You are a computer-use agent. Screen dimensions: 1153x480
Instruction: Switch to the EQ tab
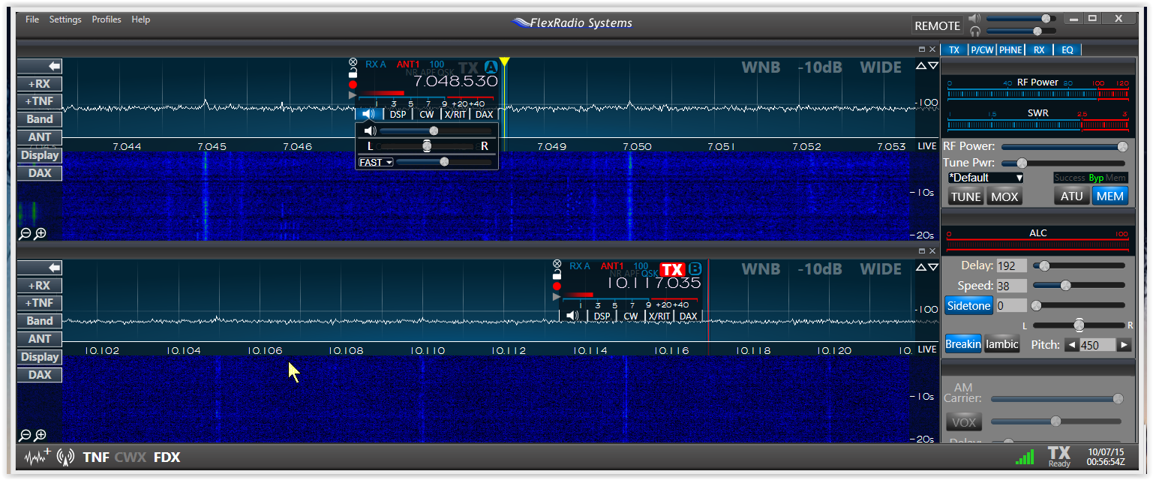point(1067,49)
